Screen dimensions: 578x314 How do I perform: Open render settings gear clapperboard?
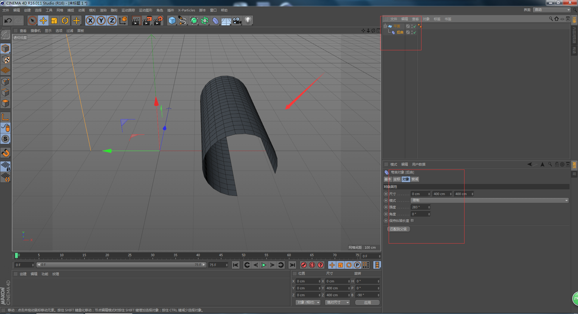click(158, 21)
